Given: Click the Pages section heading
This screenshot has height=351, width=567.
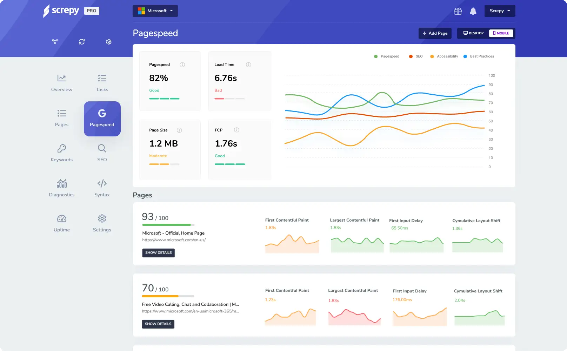Looking at the screenshot, I should pos(142,195).
